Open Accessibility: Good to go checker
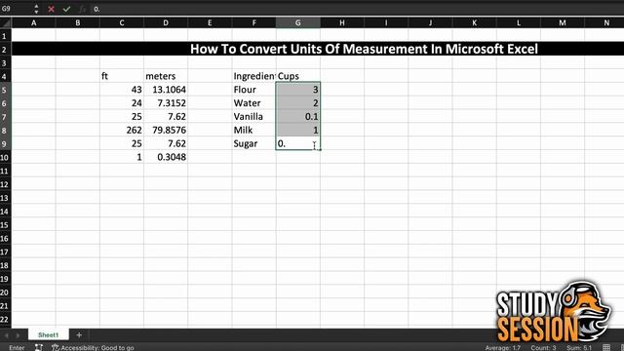The width and height of the screenshot is (624, 351). click(x=93, y=347)
